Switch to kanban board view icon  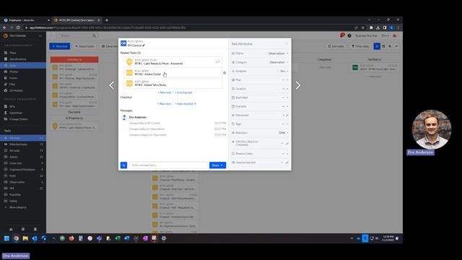(x=377, y=46)
